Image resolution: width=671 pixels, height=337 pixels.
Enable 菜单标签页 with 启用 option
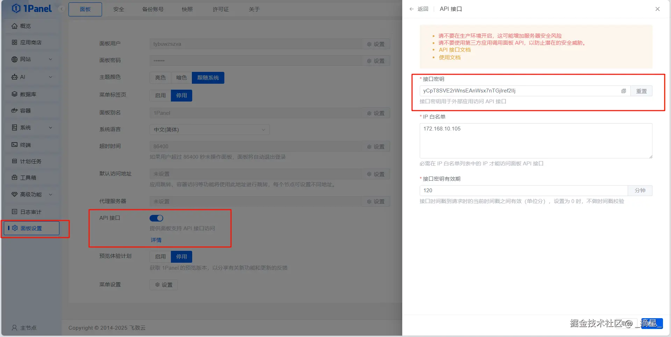[160, 96]
